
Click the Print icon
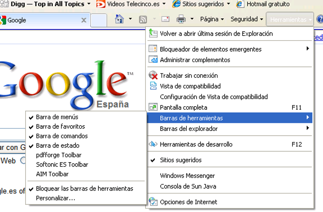(181, 19)
